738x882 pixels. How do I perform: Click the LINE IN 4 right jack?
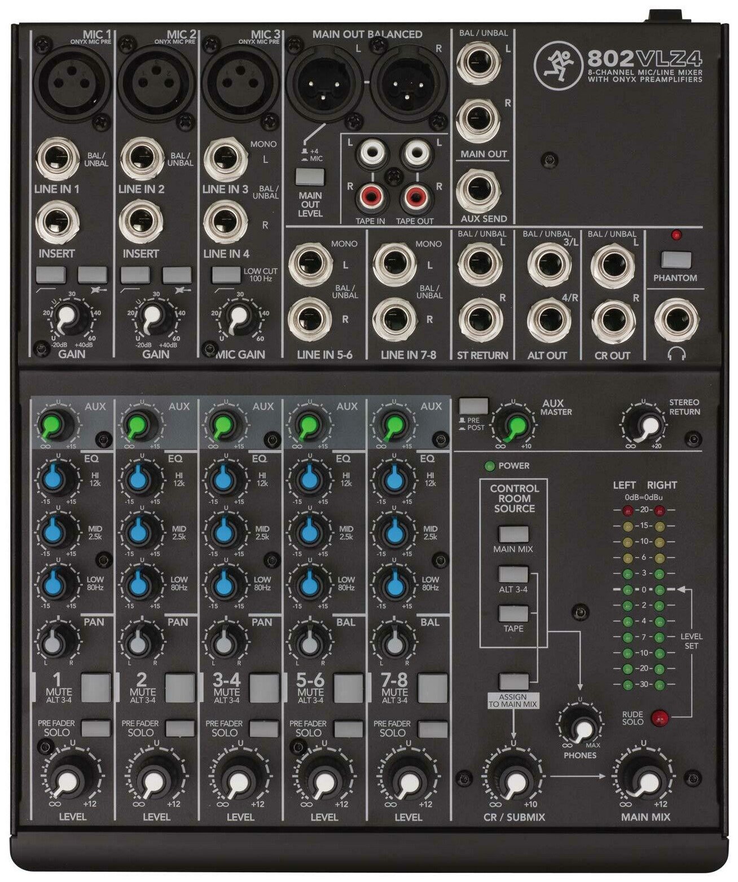(x=226, y=223)
